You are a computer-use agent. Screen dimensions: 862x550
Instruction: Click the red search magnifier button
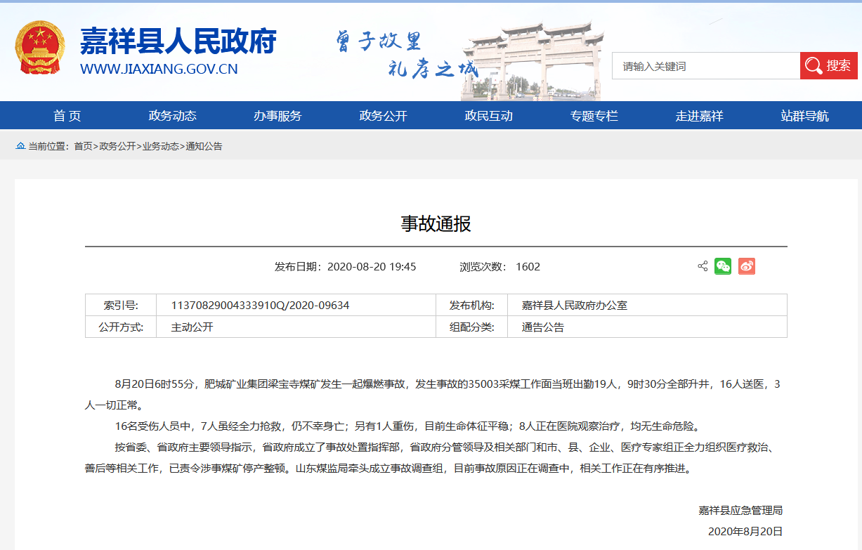coord(828,66)
